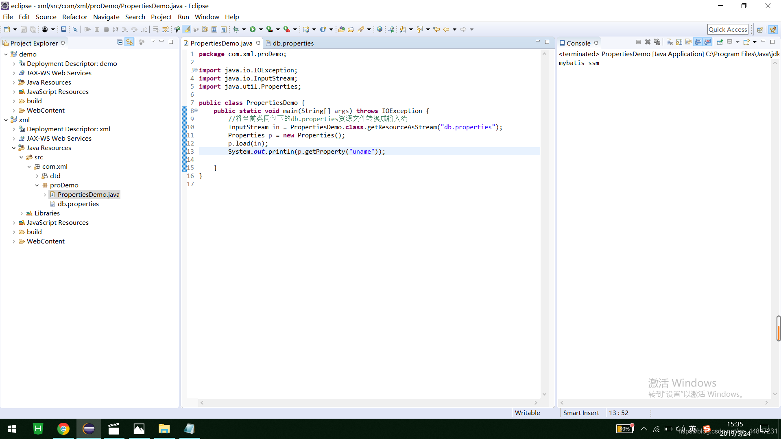The width and height of the screenshot is (781, 439).
Task: Click Collapse All in Project Explorer
Action: [120, 42]
